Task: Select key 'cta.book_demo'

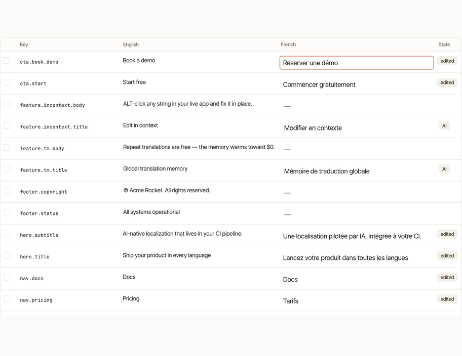Action: (x=39, y=62)
